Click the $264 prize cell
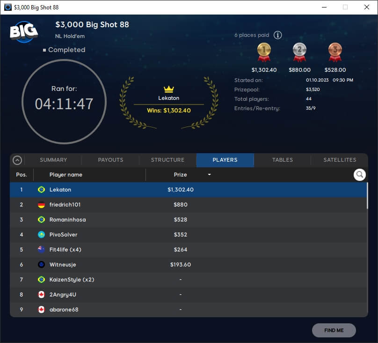This screenshot has width=378, height=343. pyautogui.click(x=180, y=249)
